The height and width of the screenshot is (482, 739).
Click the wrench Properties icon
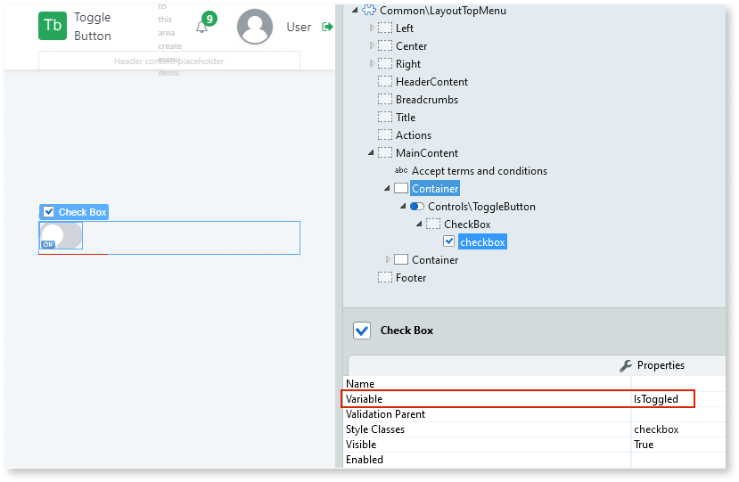point(626,365)
